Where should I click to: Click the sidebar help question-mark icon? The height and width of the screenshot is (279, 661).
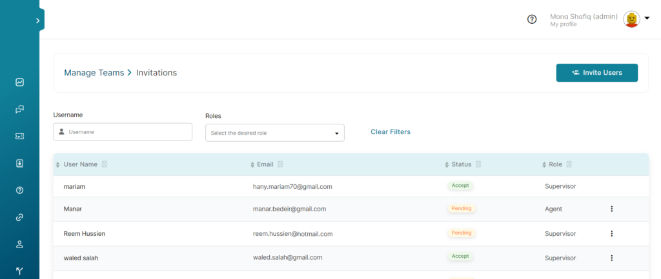(x=19, y=190)
